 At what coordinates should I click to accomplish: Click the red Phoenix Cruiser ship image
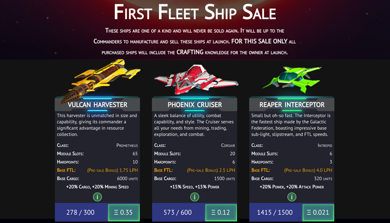tap(196, 79)
